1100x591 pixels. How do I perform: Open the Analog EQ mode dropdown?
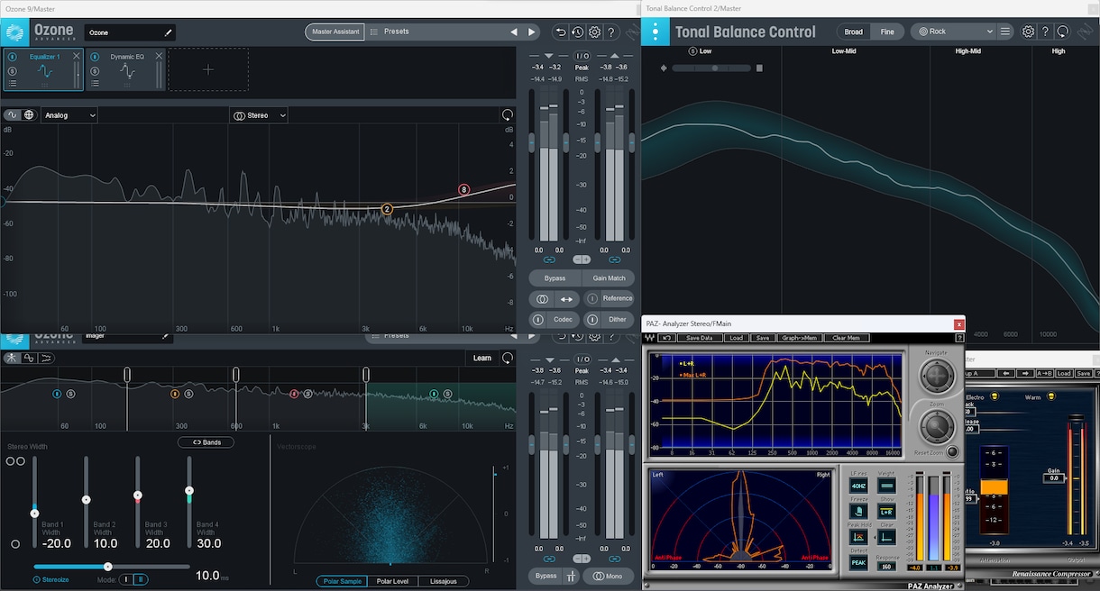69,115
